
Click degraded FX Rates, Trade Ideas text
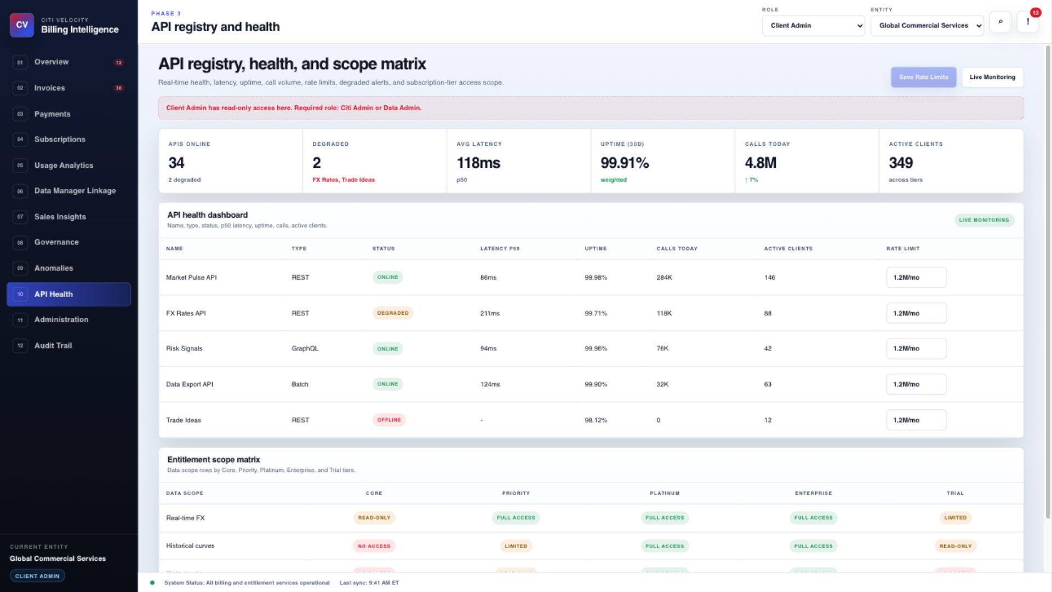(x=344, y=180)
